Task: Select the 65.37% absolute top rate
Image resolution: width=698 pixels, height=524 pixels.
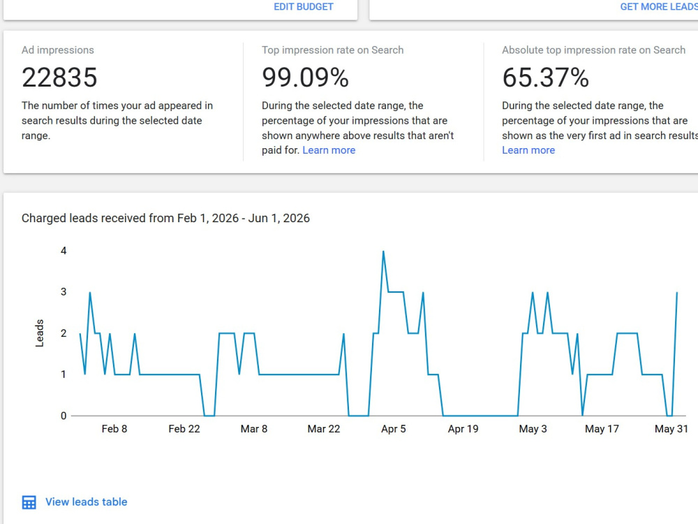Action: (545, 78)
